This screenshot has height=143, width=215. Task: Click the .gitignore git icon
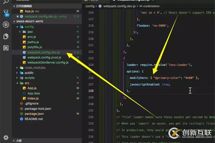(x=21, y=103)
